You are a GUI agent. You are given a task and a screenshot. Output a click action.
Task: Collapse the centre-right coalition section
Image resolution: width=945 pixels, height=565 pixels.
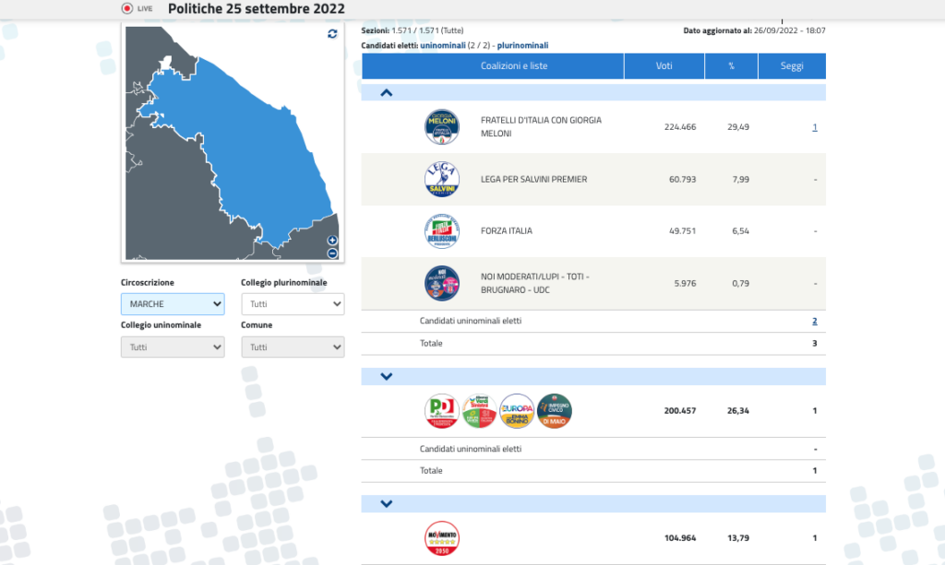pyautogui.click(x=387, y=93)
